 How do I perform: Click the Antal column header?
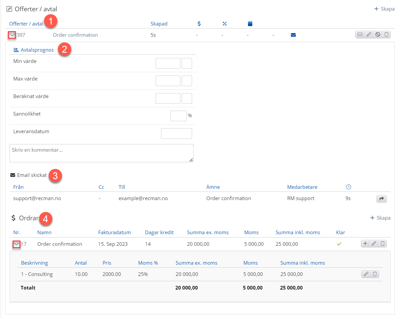(x=81, y=263)
